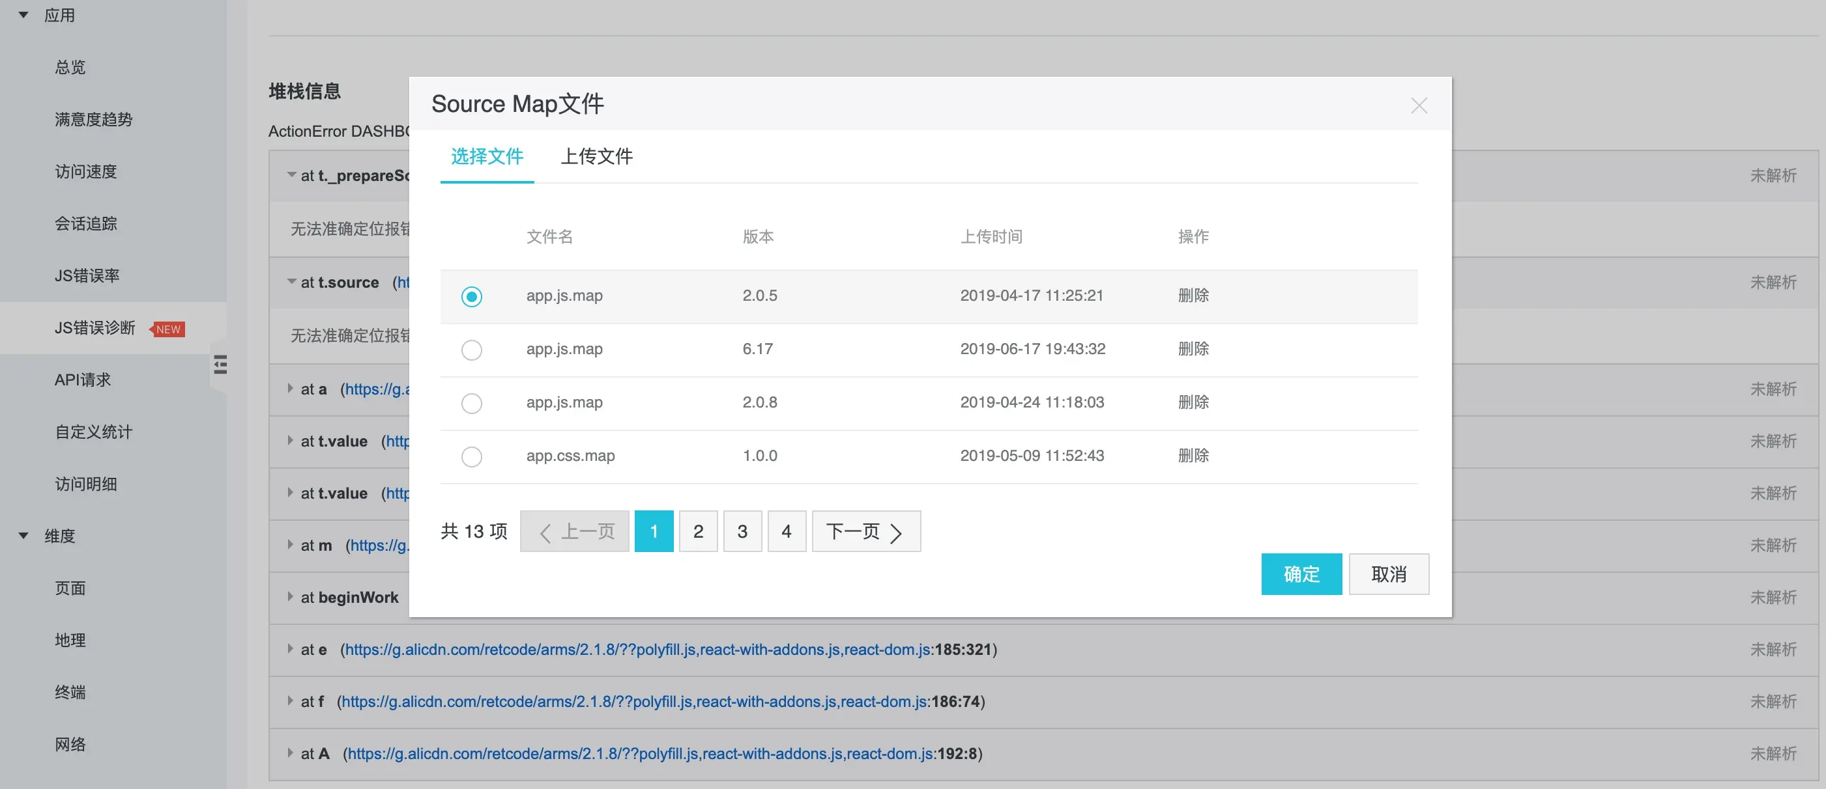This screenshot has height=789, width=1826.
Task: Choose the app.css.map radio button
Action: tap(471, 456)
